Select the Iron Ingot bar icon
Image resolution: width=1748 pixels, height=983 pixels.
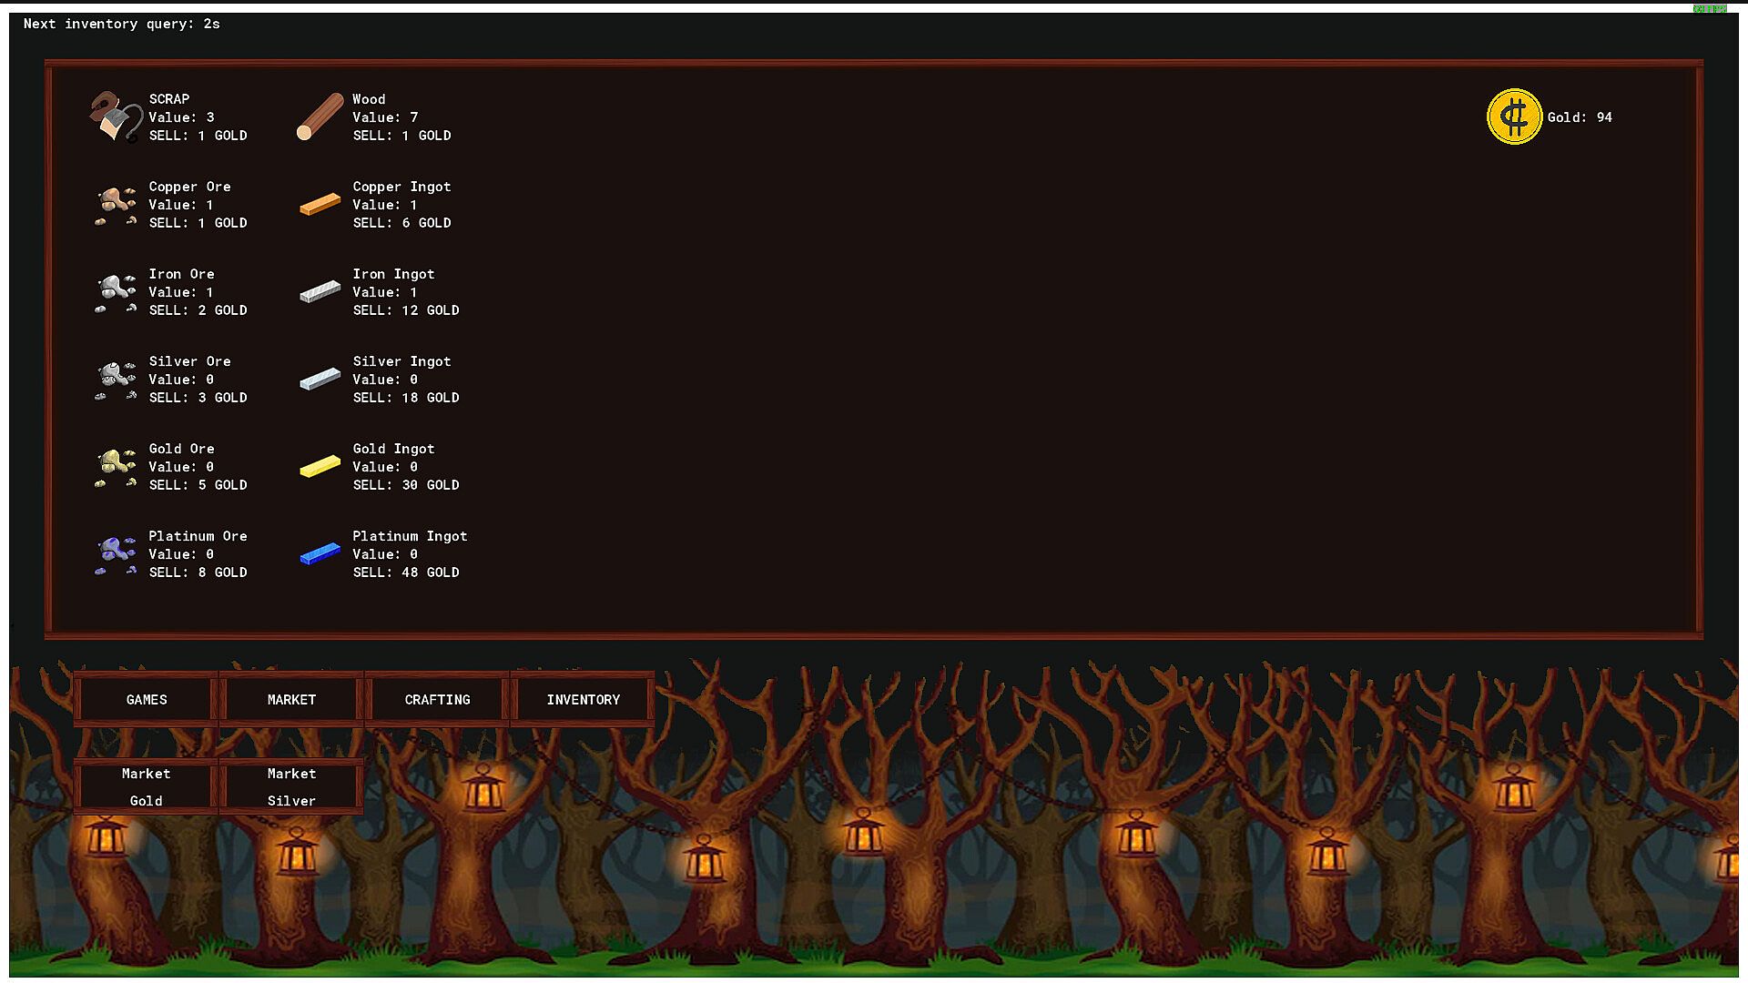tap(320, 292)
